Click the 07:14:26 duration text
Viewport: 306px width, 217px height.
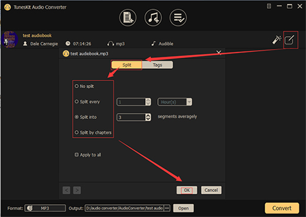click(82, 44)
